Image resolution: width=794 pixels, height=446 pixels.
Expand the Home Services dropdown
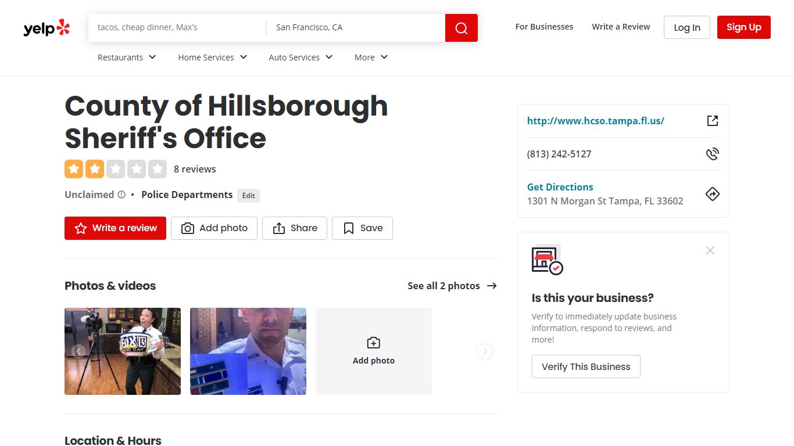(x=212, y=57)
